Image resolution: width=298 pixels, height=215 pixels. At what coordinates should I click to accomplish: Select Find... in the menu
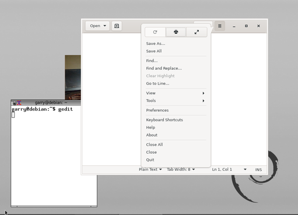point(176,61)
